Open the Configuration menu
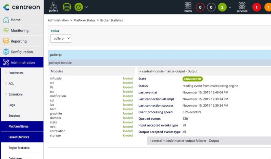The width and height of the screenshot is (271, 159). point(22,52)
